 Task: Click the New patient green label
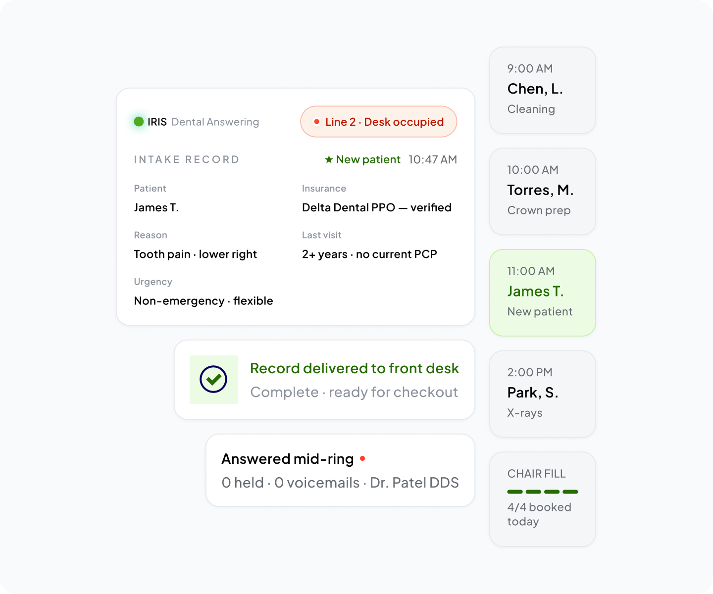(x=368, y=159)
